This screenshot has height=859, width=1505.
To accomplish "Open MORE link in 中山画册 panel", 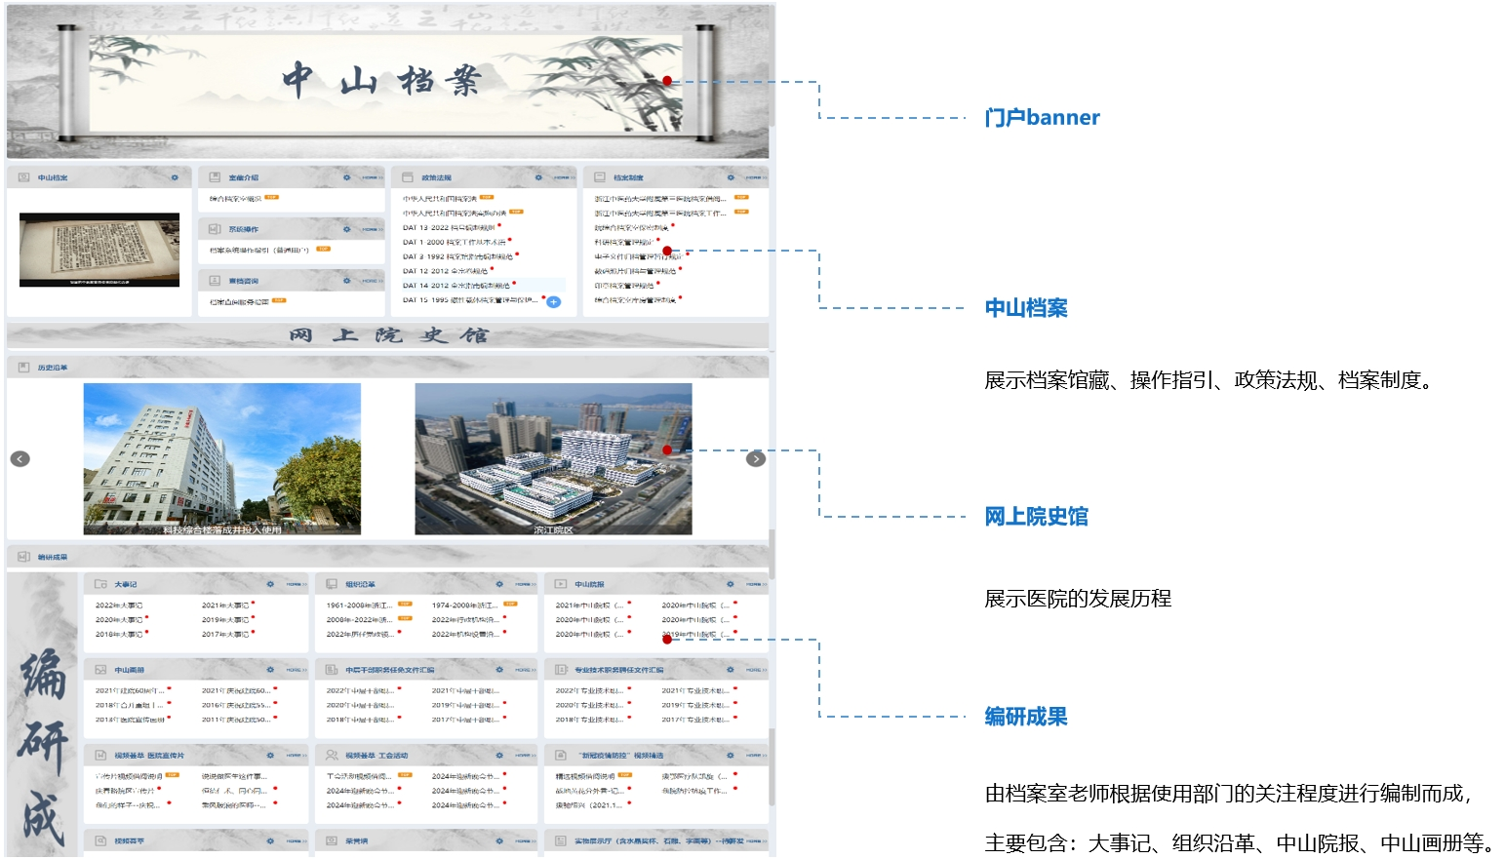I will pyautogui.click(x=296, y=670).
